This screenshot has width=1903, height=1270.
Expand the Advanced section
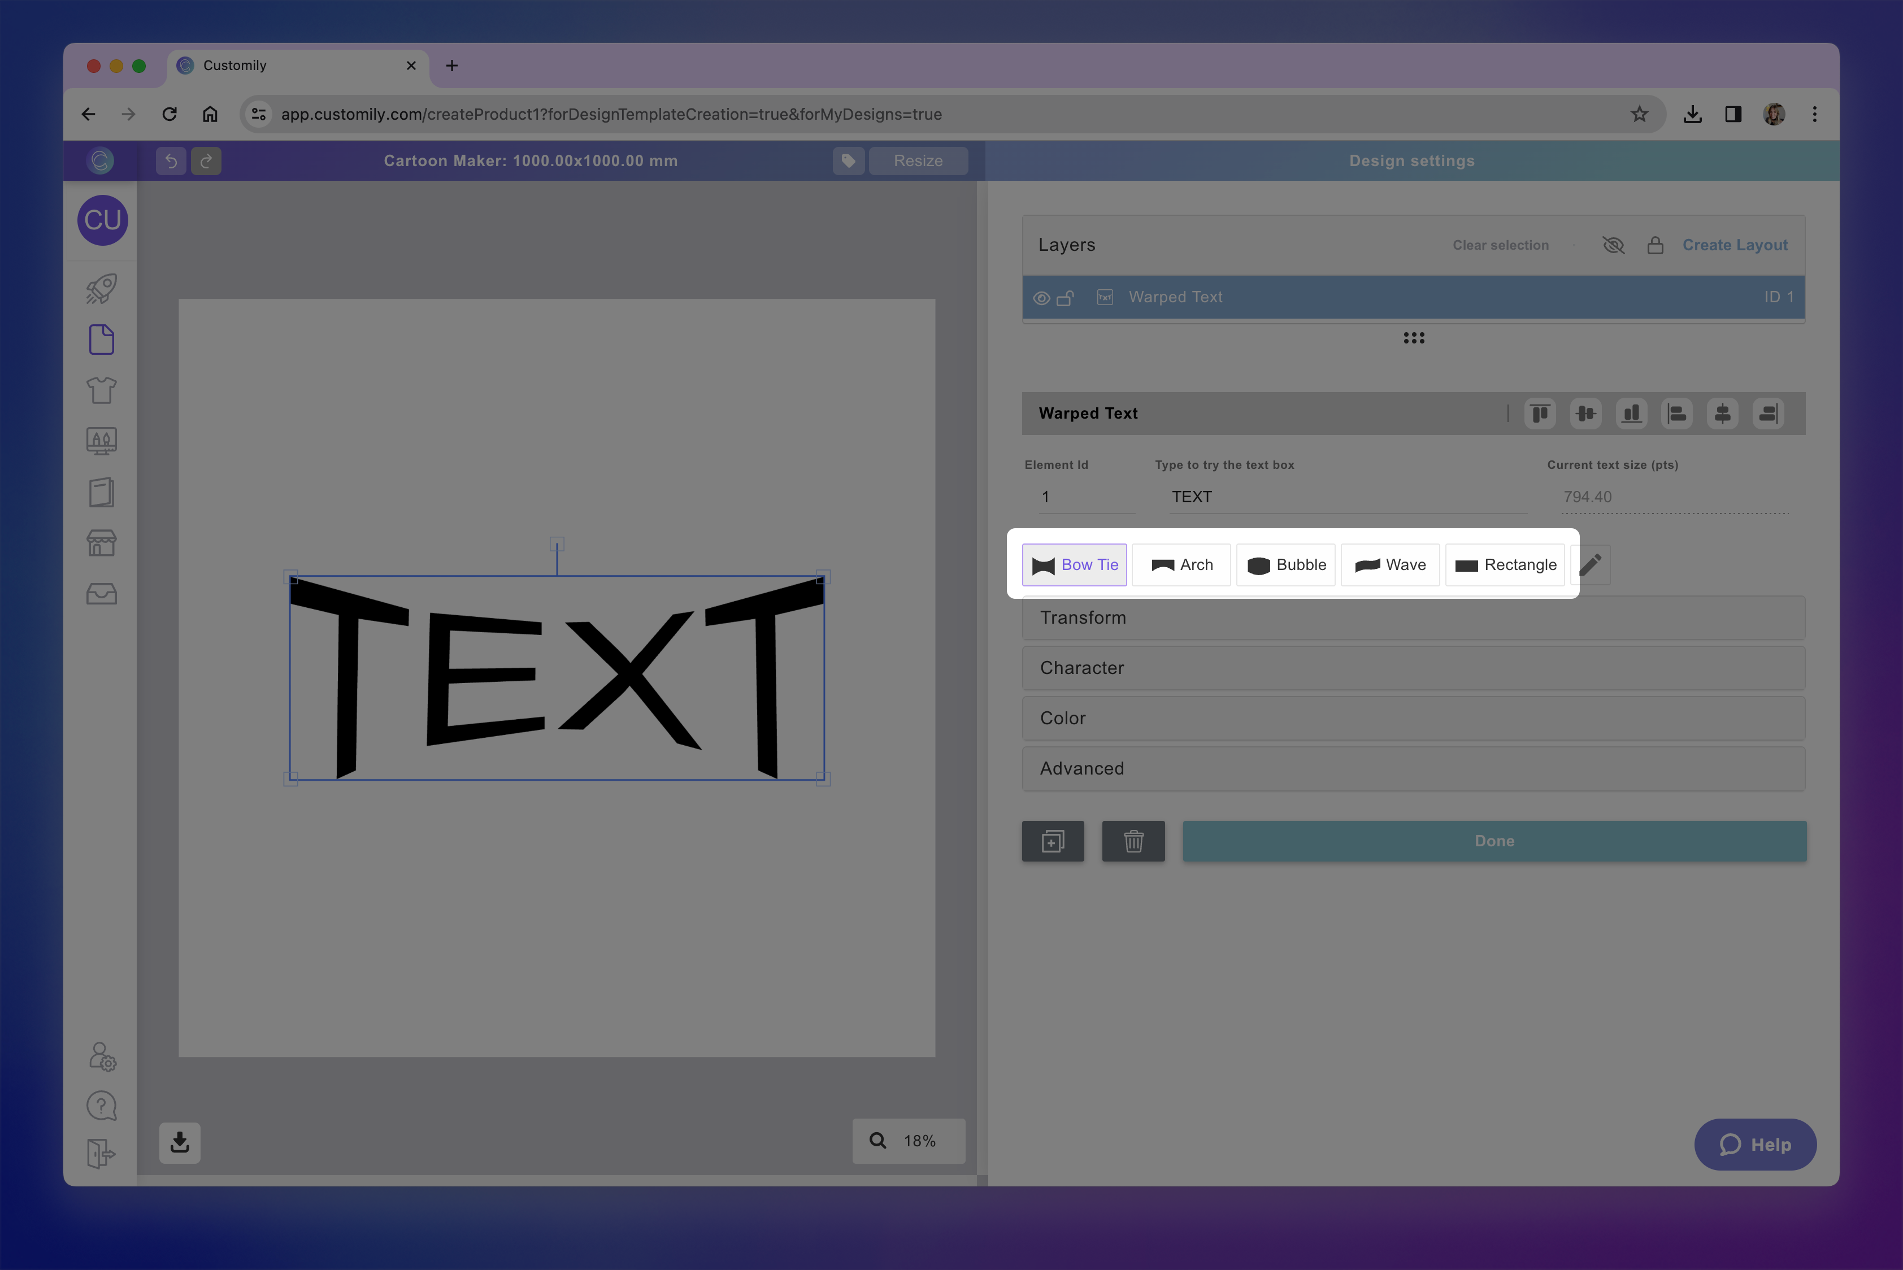pyautogui.click(x=1413, y=768)
